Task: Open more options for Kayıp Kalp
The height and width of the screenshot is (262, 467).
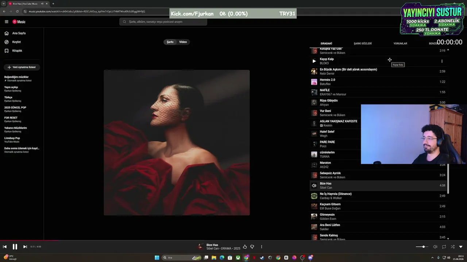Action: point(442,61)
